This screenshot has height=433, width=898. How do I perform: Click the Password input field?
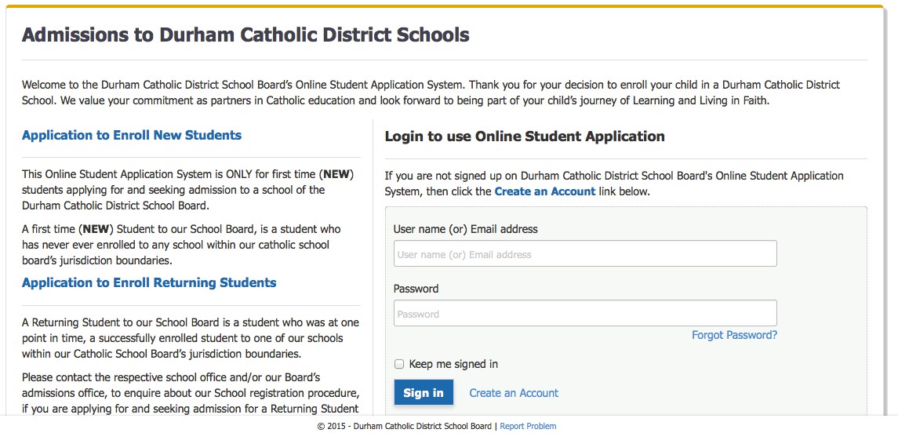pos(585,313)
